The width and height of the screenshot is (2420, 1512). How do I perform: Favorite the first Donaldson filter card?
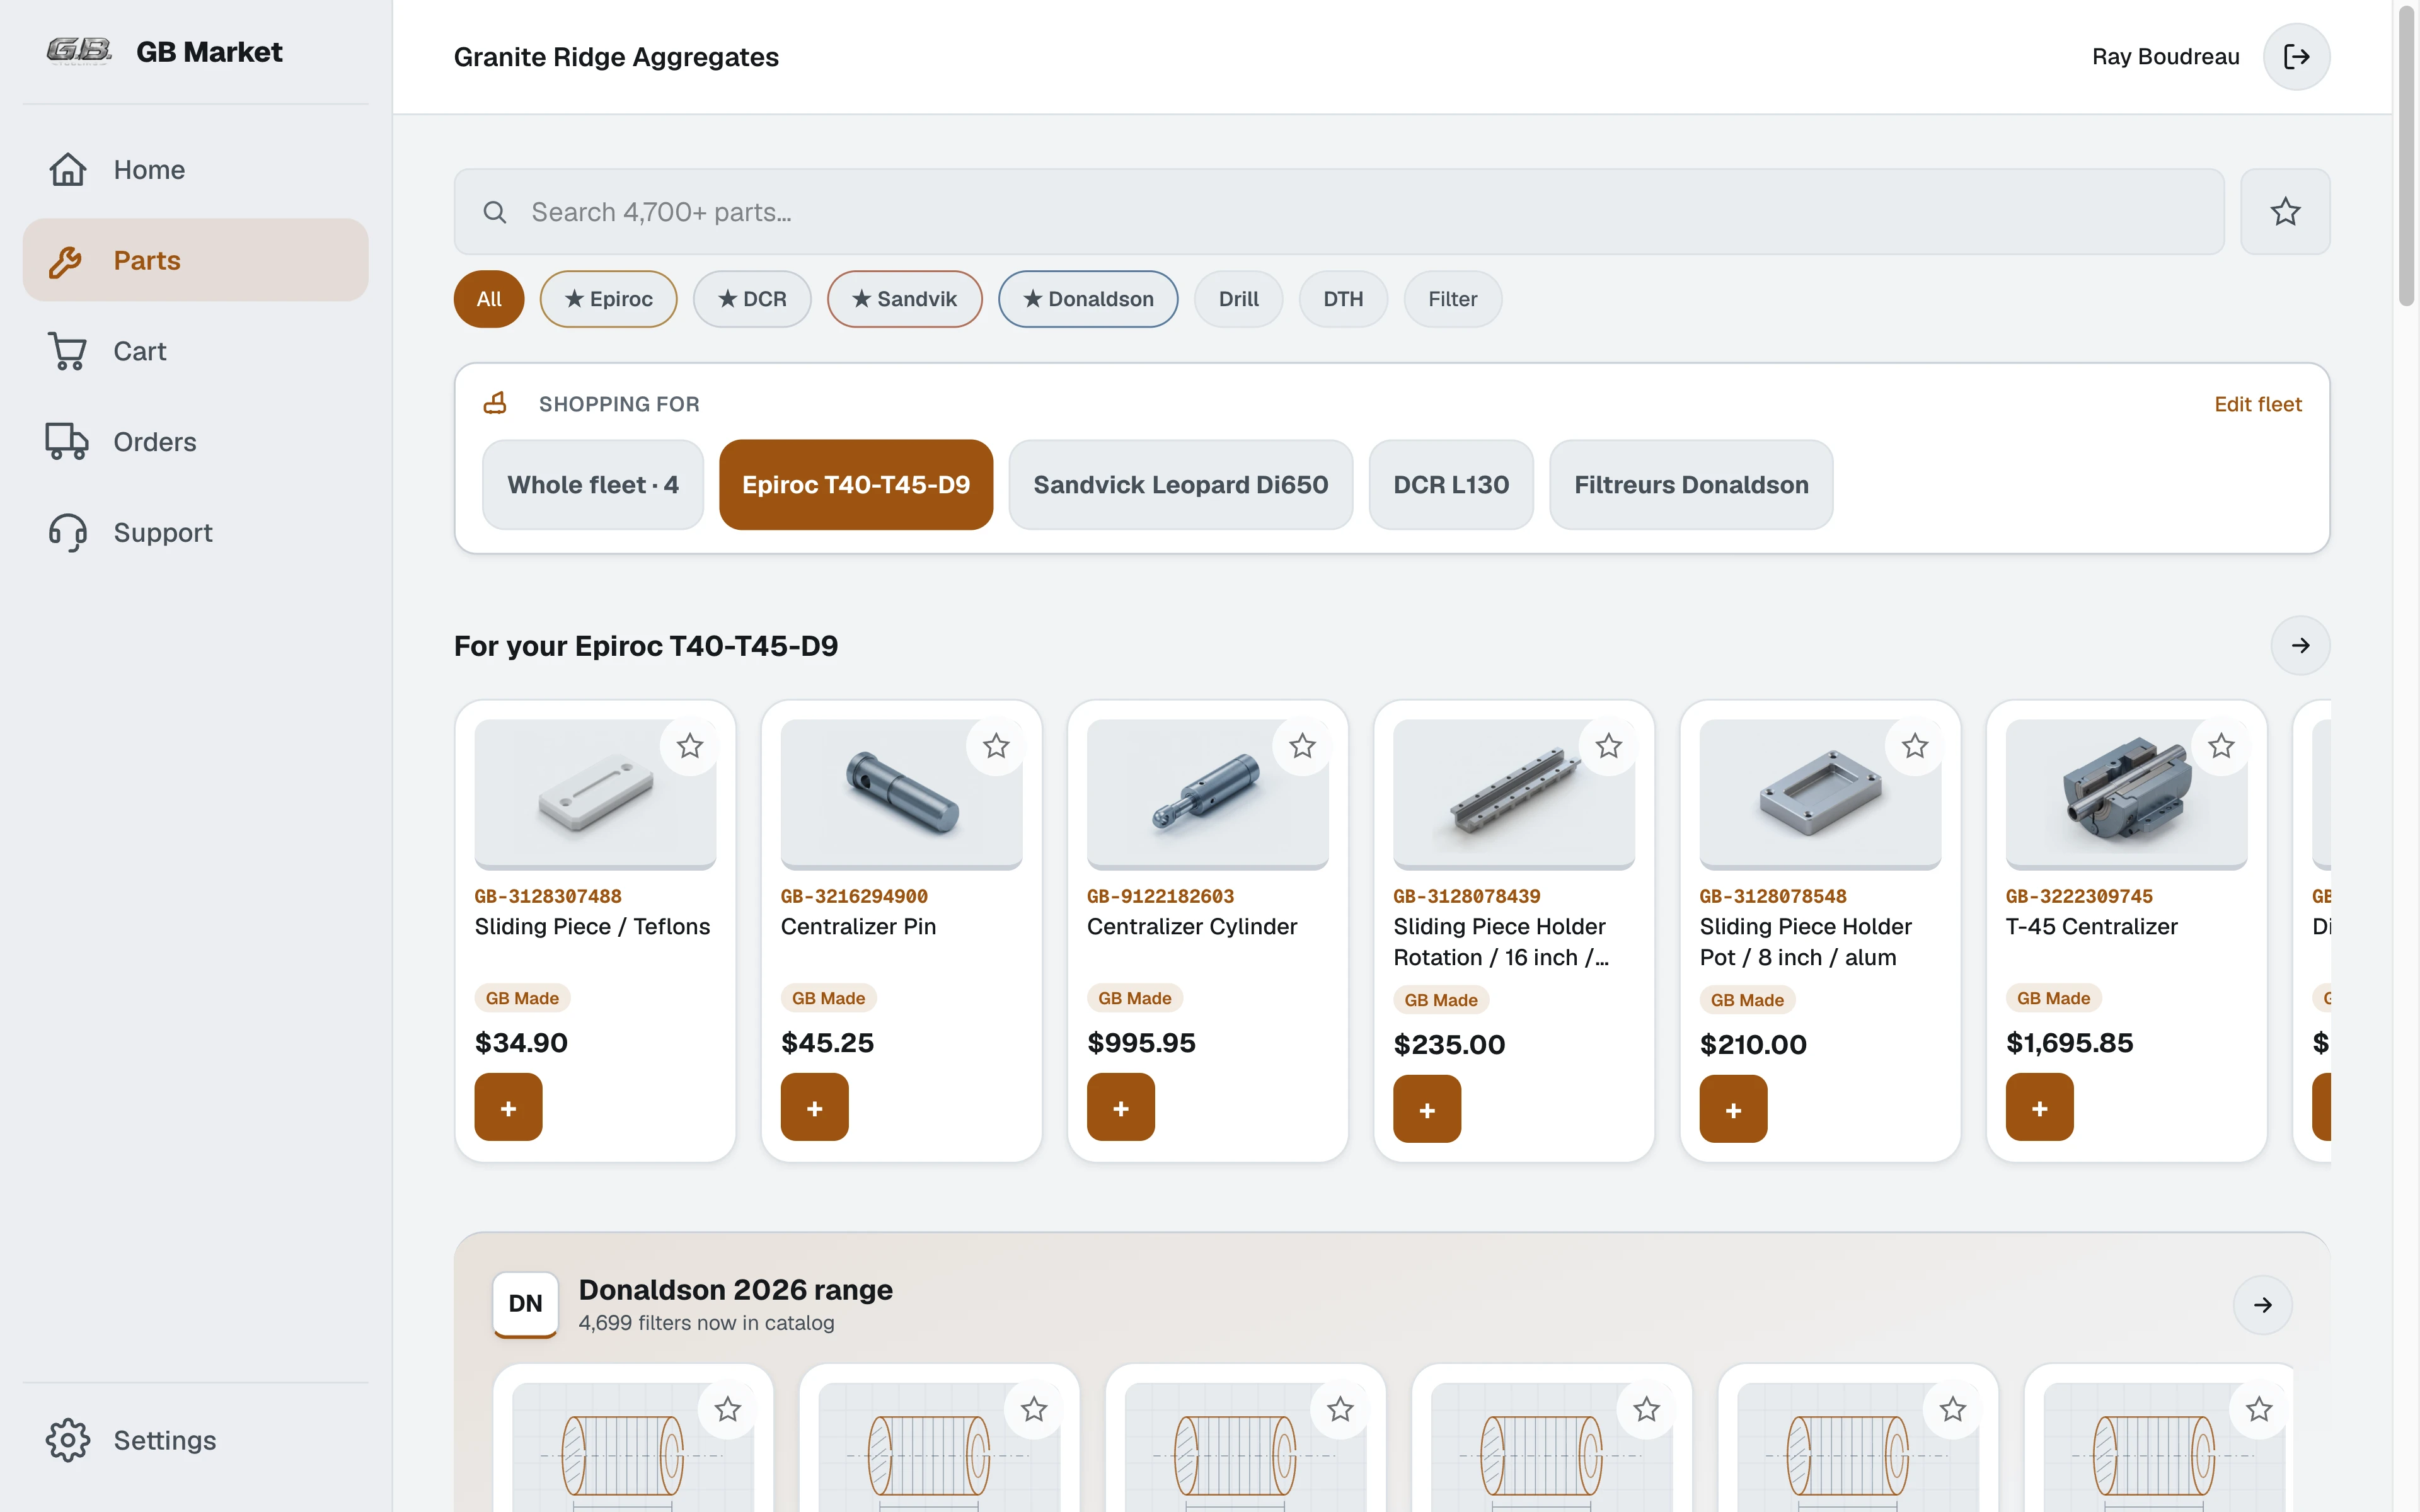727,1410
